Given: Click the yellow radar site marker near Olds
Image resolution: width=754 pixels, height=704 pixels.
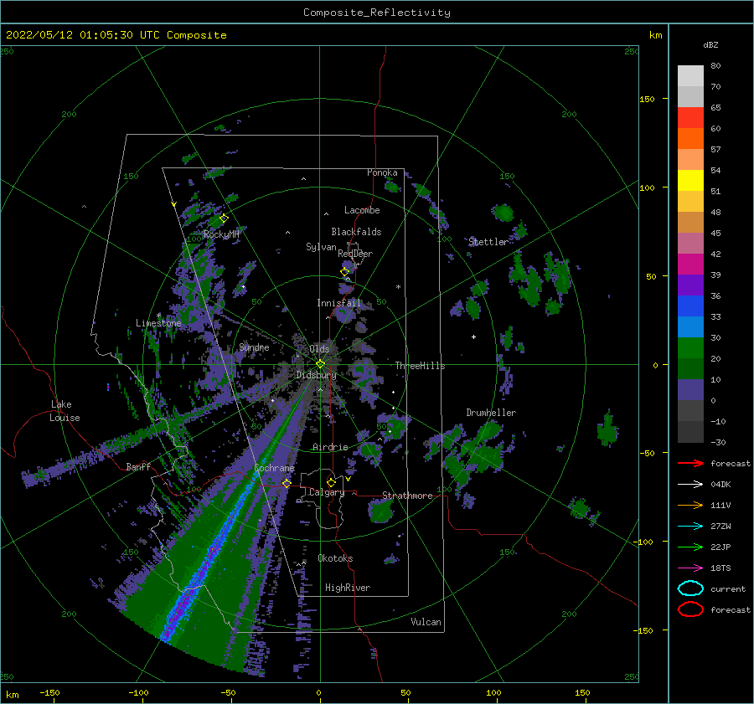Looking at the screenshot, I should [320, 364].
